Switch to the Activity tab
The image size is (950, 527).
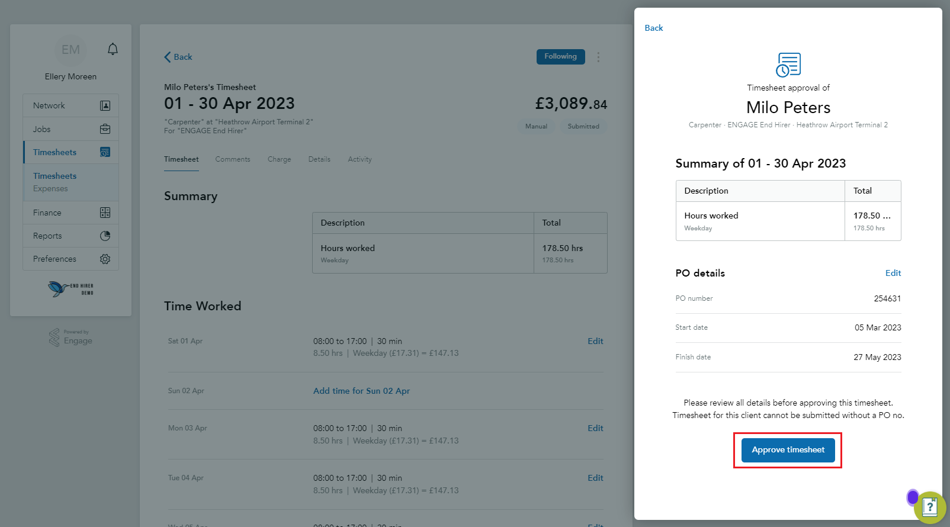[360, 159]
